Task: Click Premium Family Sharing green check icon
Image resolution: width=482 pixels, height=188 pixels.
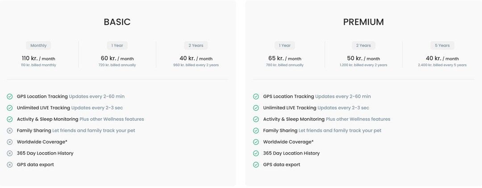Action: [x=256, y=131]
